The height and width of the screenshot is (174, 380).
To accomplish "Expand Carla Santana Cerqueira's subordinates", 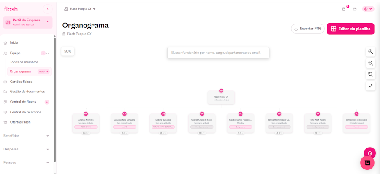I will click(124, 133).
